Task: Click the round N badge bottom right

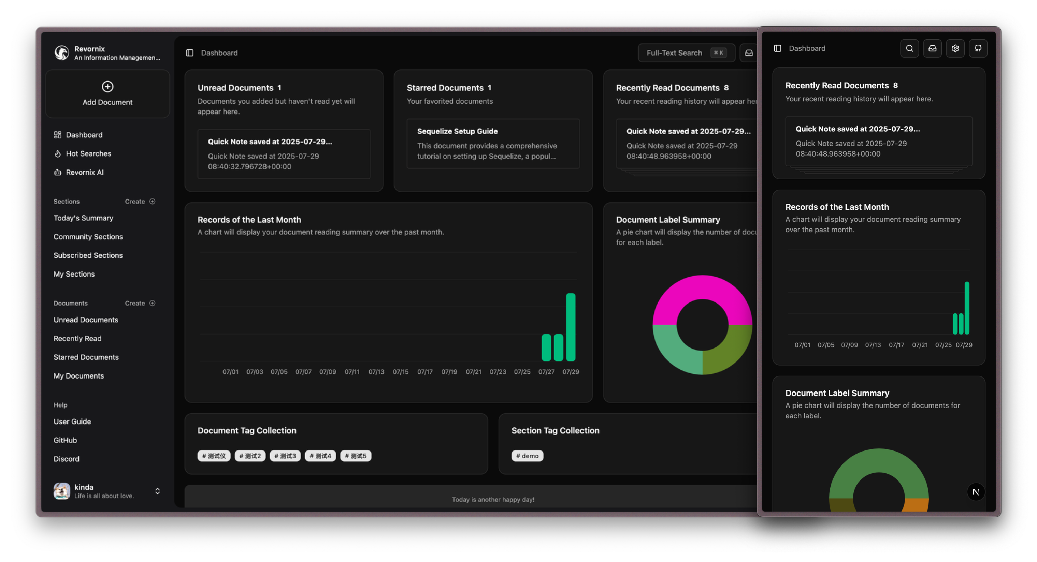Action: (x=976, y=492)
